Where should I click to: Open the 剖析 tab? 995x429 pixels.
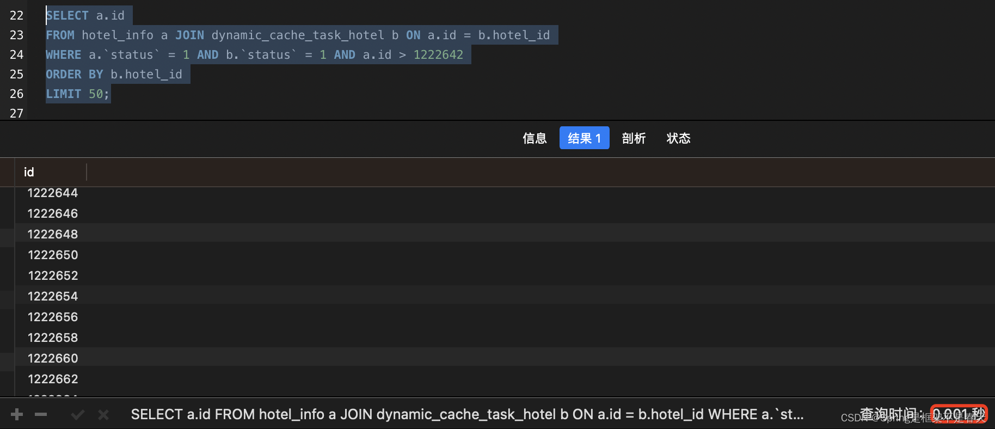tap(634, 138)
